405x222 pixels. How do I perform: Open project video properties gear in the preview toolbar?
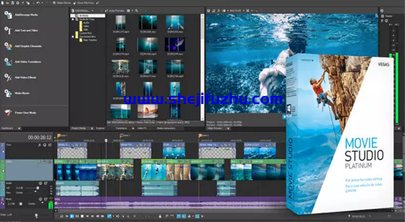pos(209,10)
